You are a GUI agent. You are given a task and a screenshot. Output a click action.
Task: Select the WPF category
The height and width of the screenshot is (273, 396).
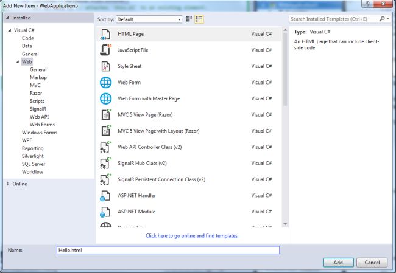click(x=27, y=140)
